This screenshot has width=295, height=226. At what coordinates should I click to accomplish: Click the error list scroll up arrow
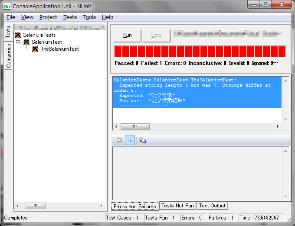[285, 81]
